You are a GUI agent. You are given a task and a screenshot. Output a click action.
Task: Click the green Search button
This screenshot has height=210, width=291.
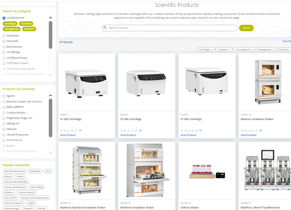pos(246,28)
